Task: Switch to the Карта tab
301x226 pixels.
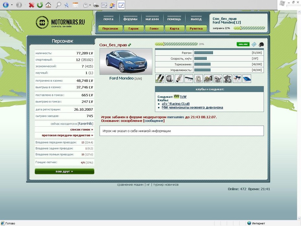Action: 174,28
